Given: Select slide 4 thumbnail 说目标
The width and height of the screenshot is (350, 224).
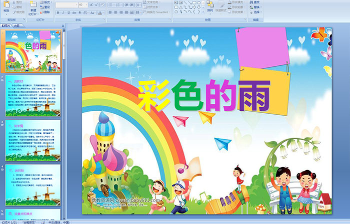Looking at the screenshot, I should pyautogui.click(x=33, y=185).
